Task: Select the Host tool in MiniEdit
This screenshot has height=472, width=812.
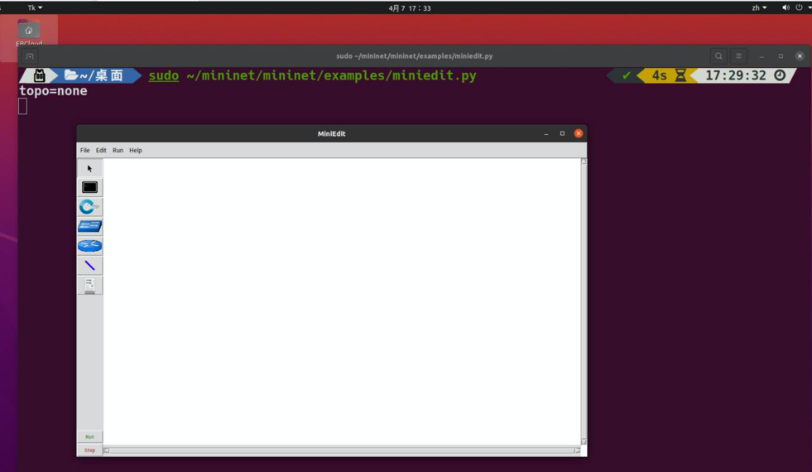Action: 89,187
